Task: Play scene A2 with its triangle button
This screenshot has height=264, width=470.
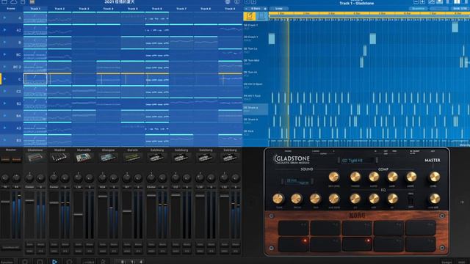Action: 4,30
